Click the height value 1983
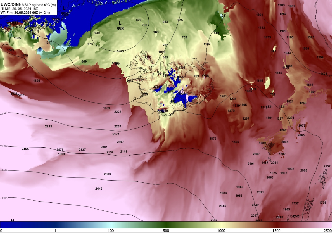This screenshot has height=233, width=332. pos(223,193)
